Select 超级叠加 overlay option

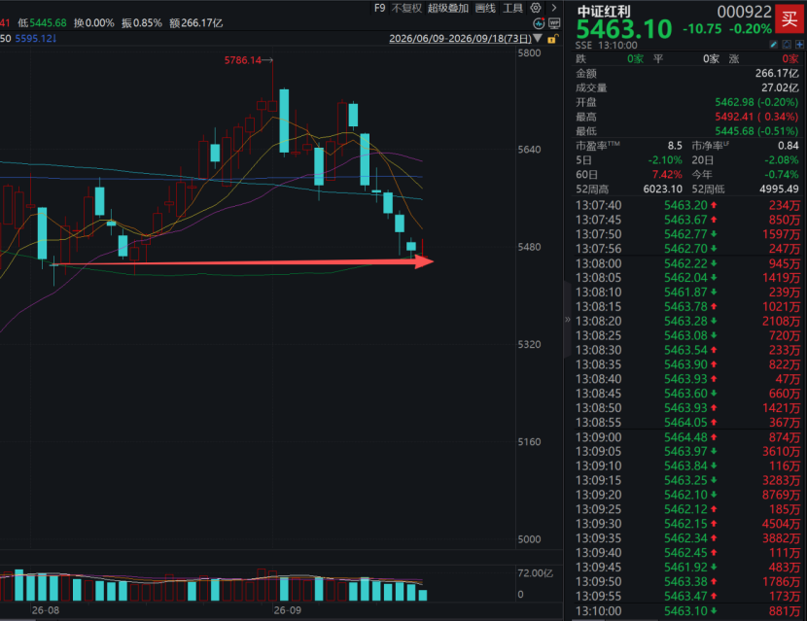pos(448,8)
